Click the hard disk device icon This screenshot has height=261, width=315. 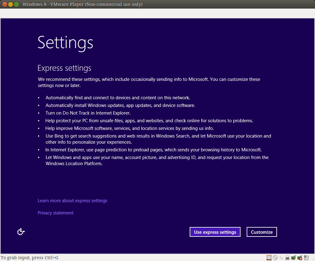[x=269, y=258]
